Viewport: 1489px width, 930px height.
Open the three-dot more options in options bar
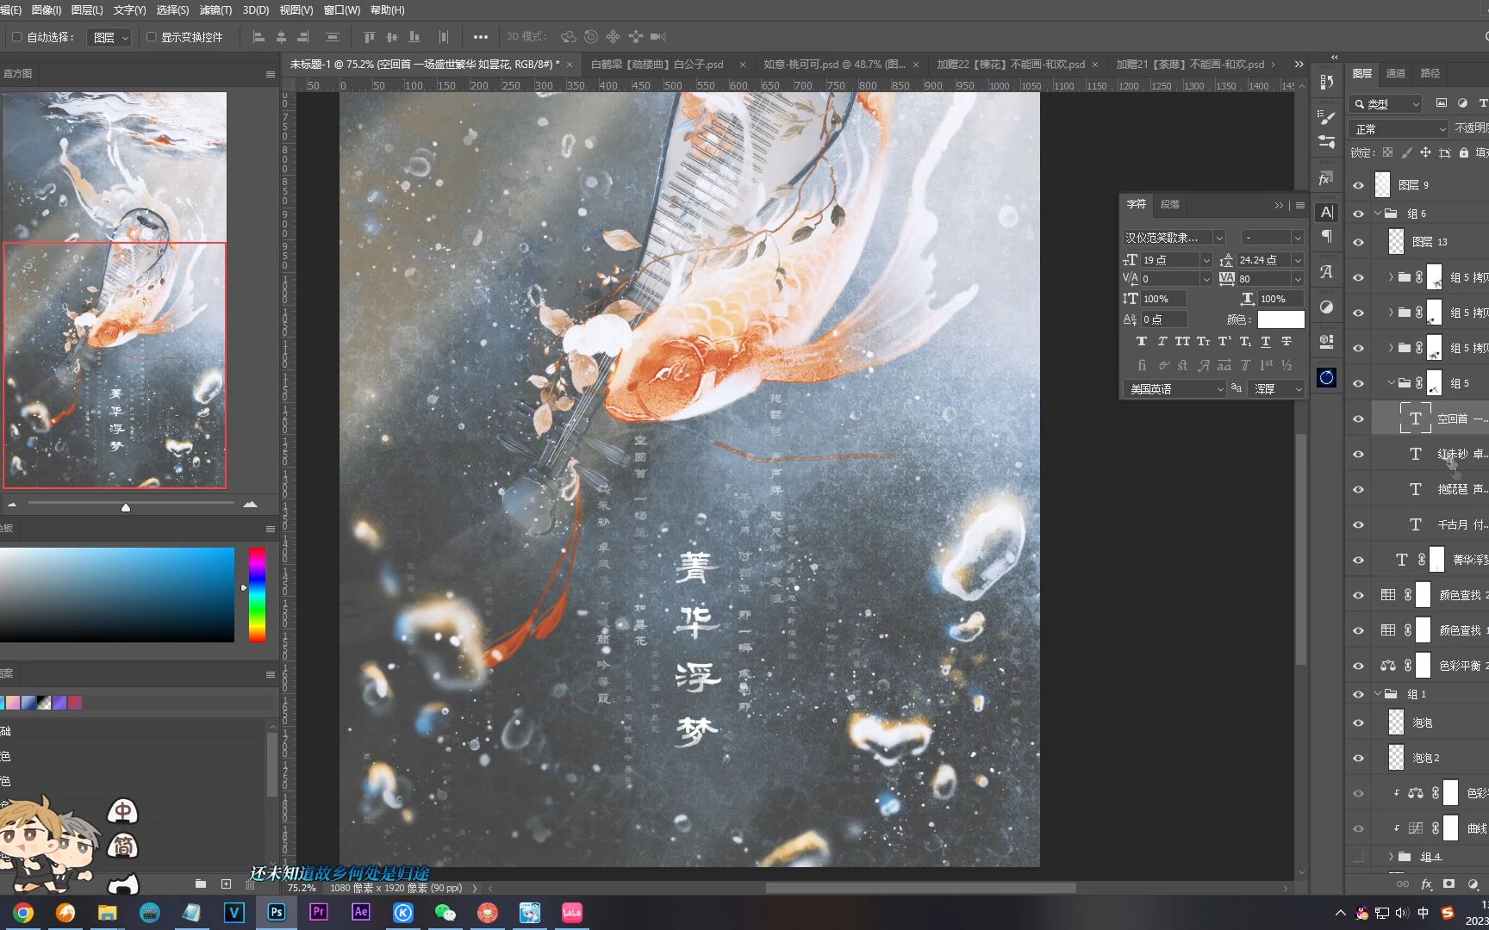coord(481,37)
